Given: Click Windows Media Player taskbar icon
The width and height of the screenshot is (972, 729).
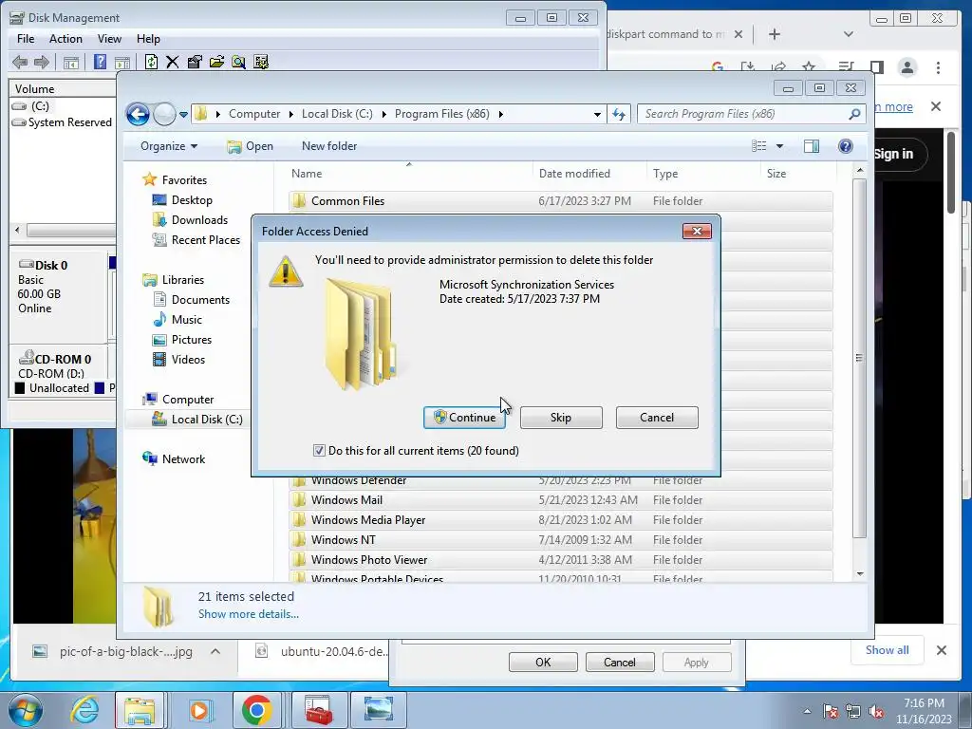Looking at the screenshot, I should coord(199,710).
